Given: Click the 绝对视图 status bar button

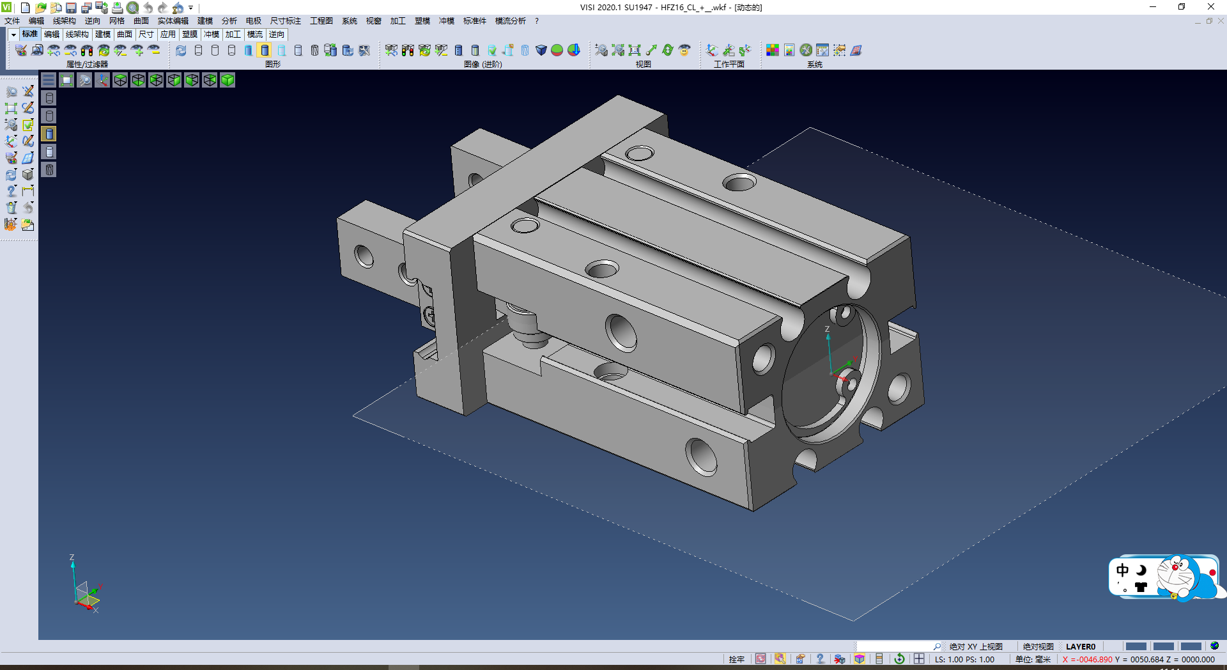Looking at the screenshot, I should coord(1038,646).
